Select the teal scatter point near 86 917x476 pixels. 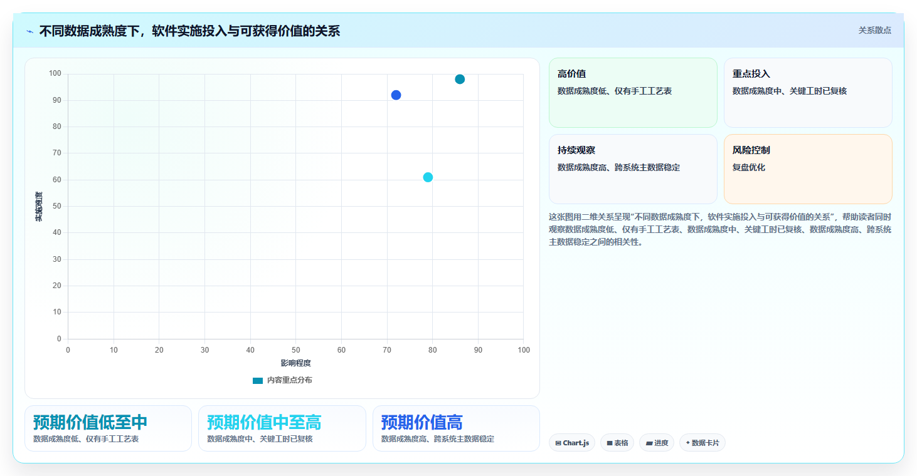[460, 79]
